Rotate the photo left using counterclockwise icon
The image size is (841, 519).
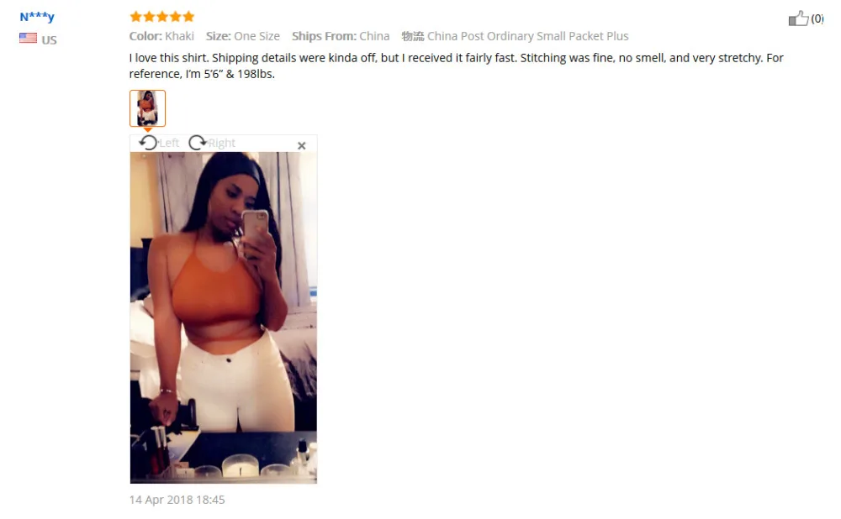[148, 143]
